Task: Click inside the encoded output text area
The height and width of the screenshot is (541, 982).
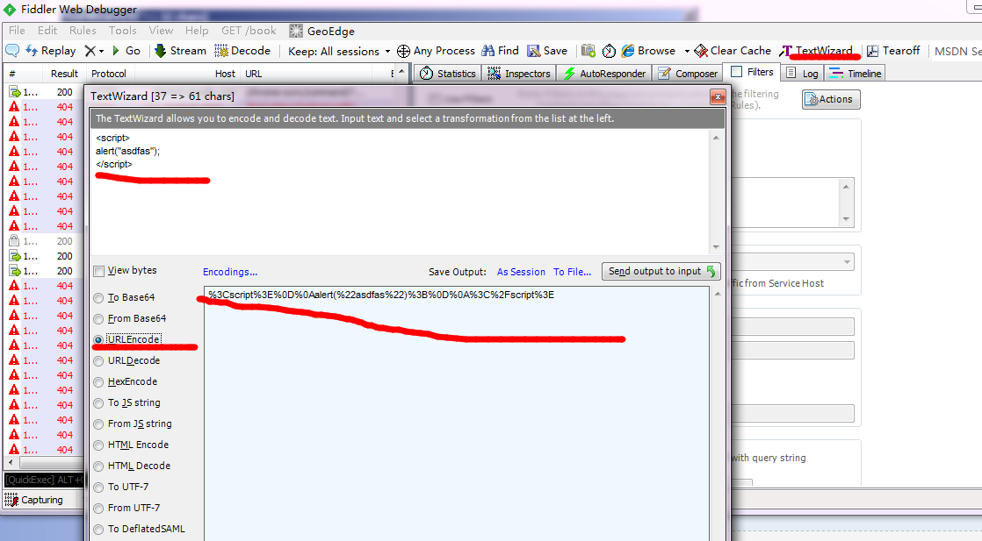Action: 457,413
